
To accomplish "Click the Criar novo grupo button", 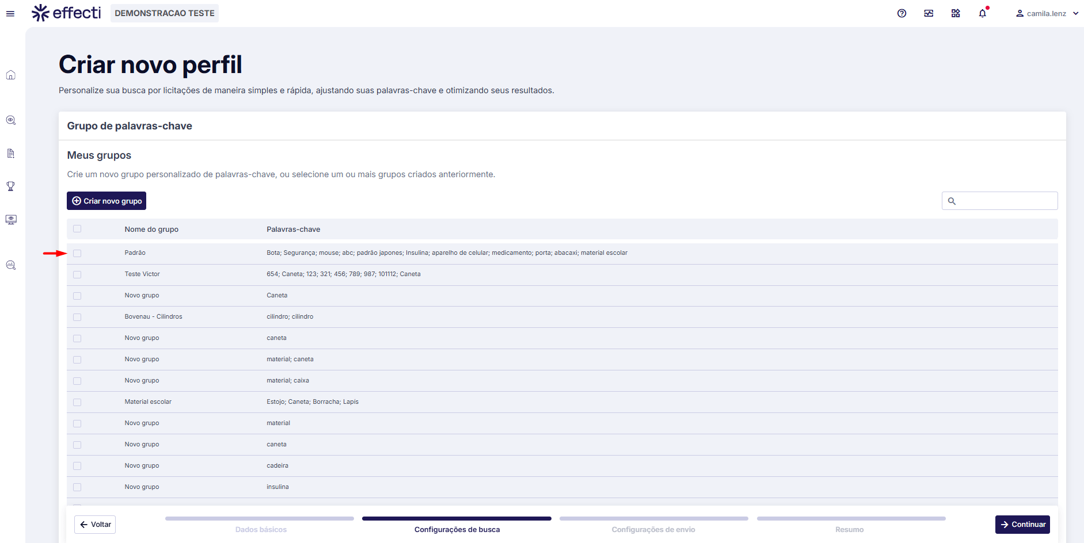I will [x=107, y=201].
